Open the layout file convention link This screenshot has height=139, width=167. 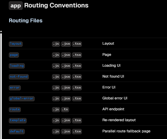[15, 44]
